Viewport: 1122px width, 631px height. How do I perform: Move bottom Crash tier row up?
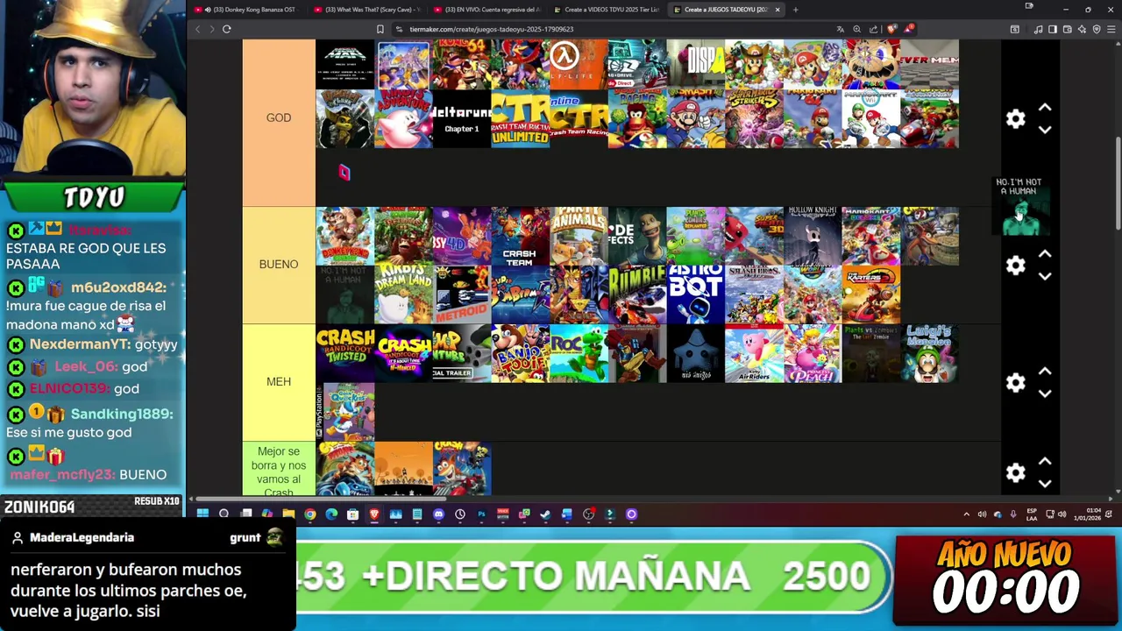pyautogui.click(x=1045, y=462)
